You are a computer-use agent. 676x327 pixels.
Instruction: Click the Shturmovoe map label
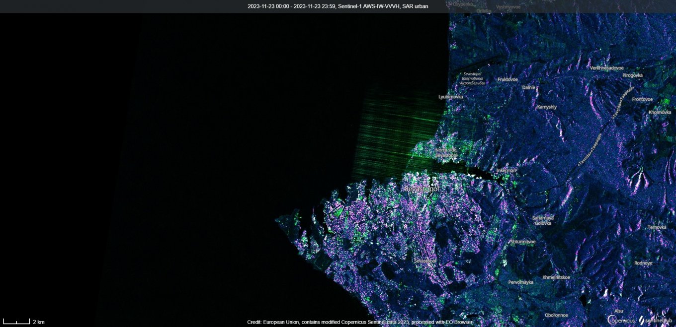pos(523,242)
